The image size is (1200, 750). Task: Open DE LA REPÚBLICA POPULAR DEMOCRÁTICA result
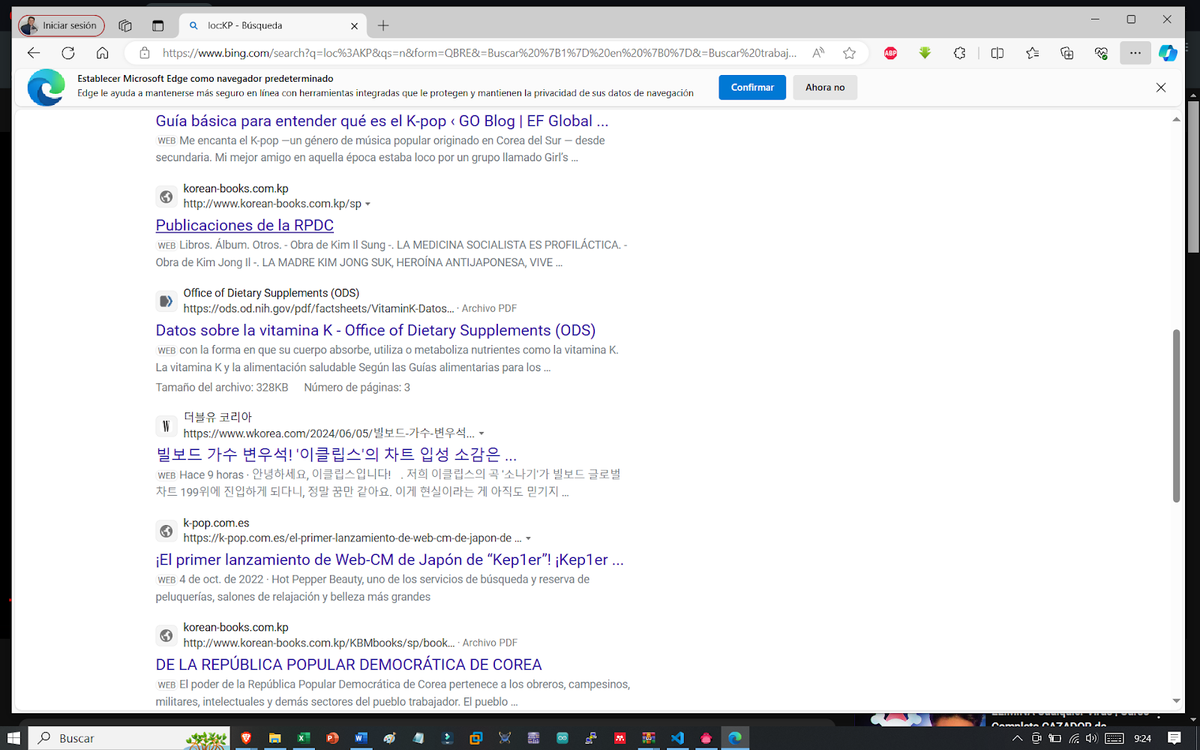point(349,664)
